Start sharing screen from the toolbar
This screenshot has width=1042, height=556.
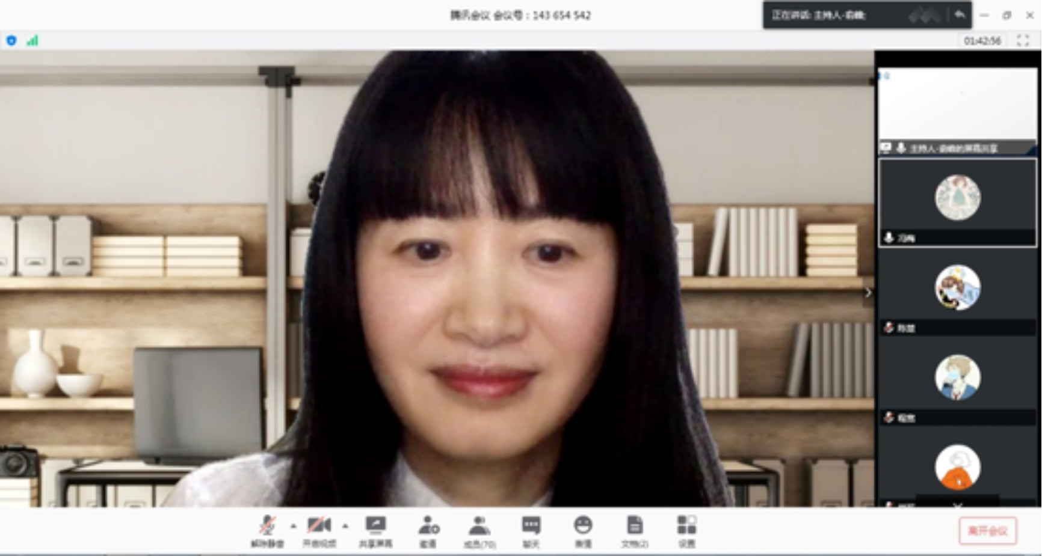(375, 530)
